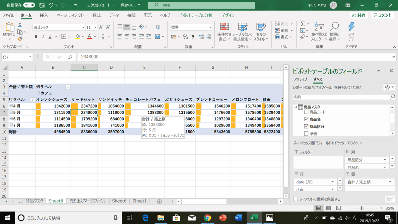398x224 pixels.
Task: Select the 商品マスタ sheet tab
Action: 34,201
